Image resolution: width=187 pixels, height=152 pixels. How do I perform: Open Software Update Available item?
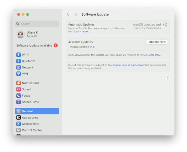click(37, 45)
